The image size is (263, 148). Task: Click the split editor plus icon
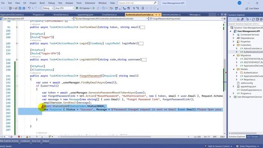pos(225,18)
